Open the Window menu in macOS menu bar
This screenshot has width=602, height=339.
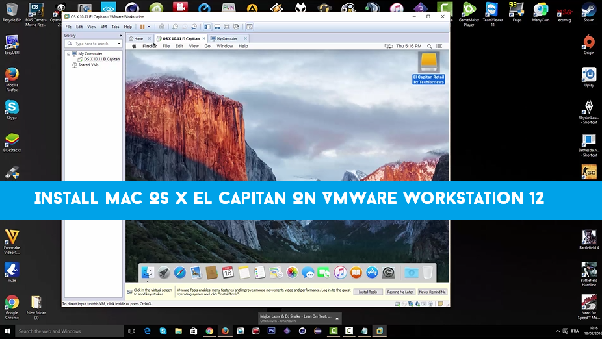(224, 46)
